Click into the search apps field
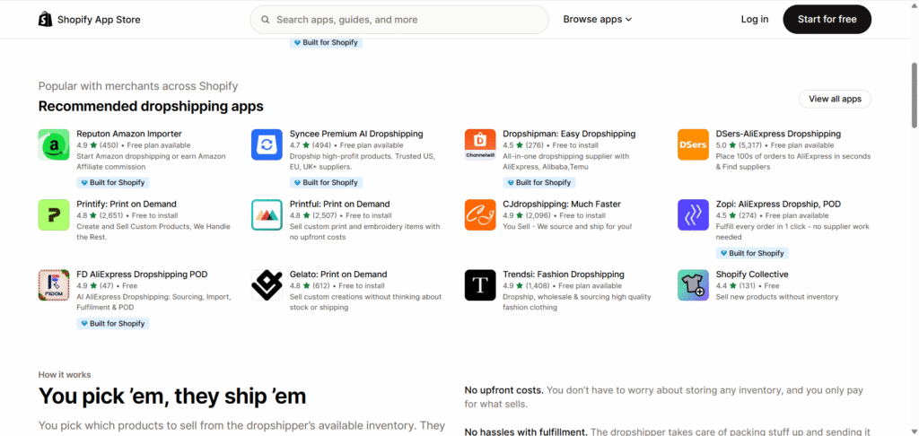 click(x=399, y=20)
